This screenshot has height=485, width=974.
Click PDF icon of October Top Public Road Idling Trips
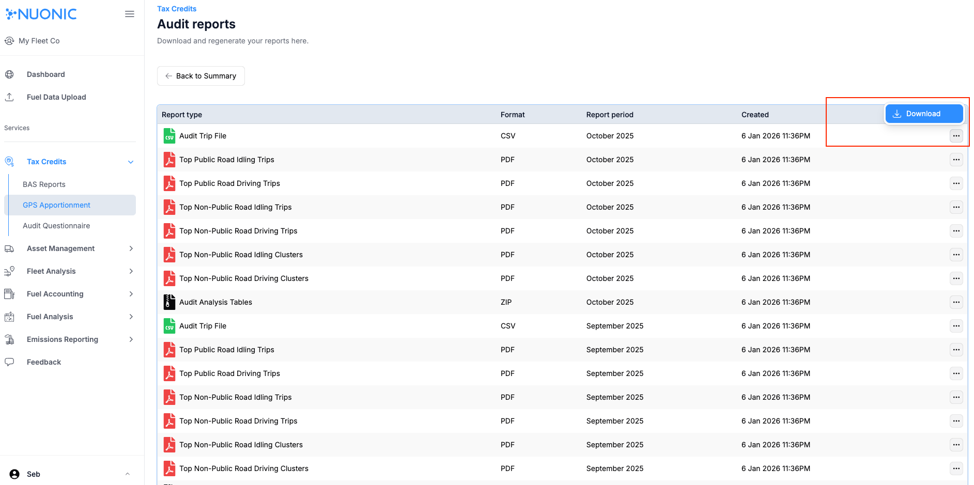169,160
